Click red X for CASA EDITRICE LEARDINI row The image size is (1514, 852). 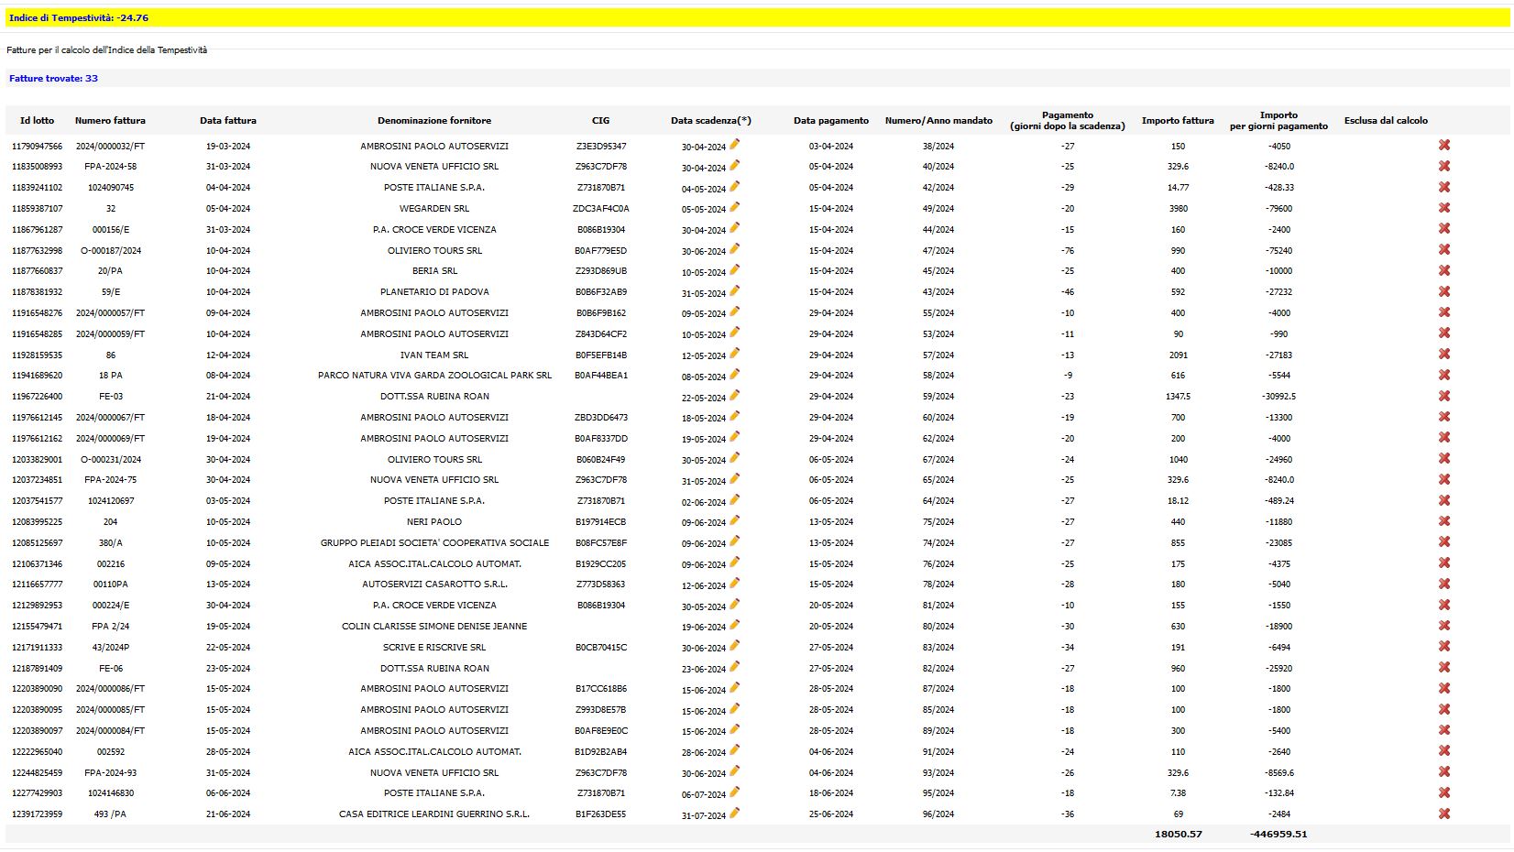click(x=1444, y=814)
